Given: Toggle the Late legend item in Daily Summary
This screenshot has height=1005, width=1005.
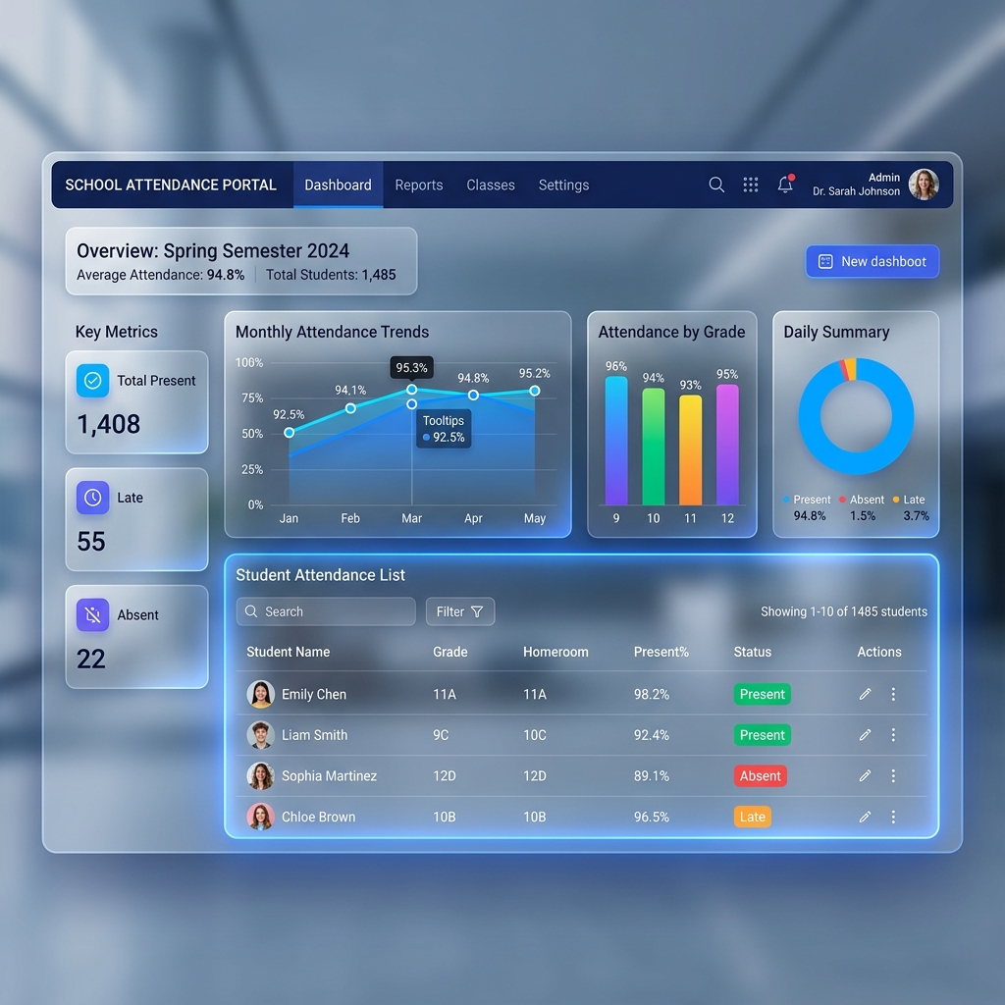Looking at the screenshot, I should 909,500.
